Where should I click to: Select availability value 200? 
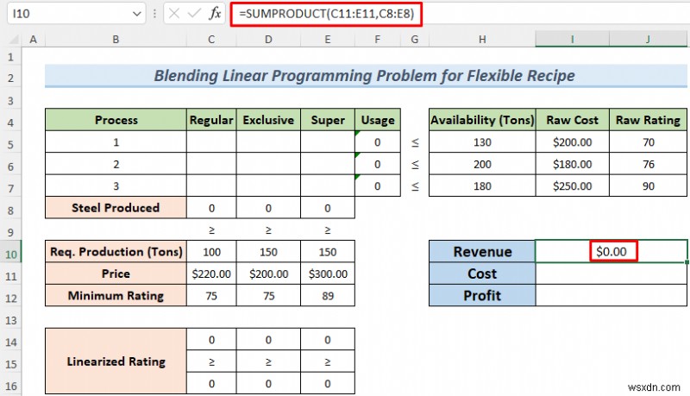(482, 164)
